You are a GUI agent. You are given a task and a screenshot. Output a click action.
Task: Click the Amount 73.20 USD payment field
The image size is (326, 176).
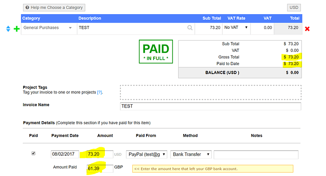(100, 154)
